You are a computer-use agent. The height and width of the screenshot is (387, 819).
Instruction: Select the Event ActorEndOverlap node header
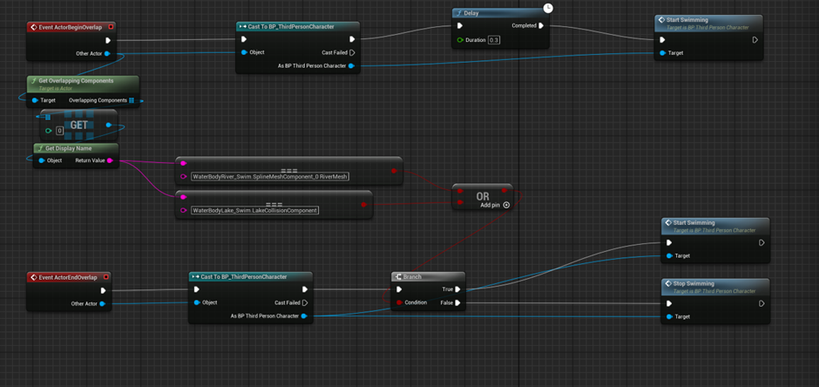69,277
